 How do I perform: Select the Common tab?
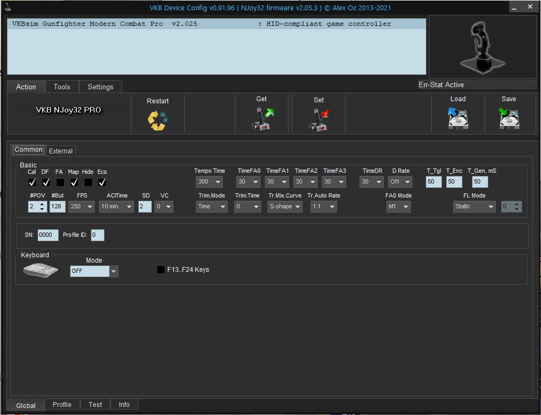(x=29, y=150)
